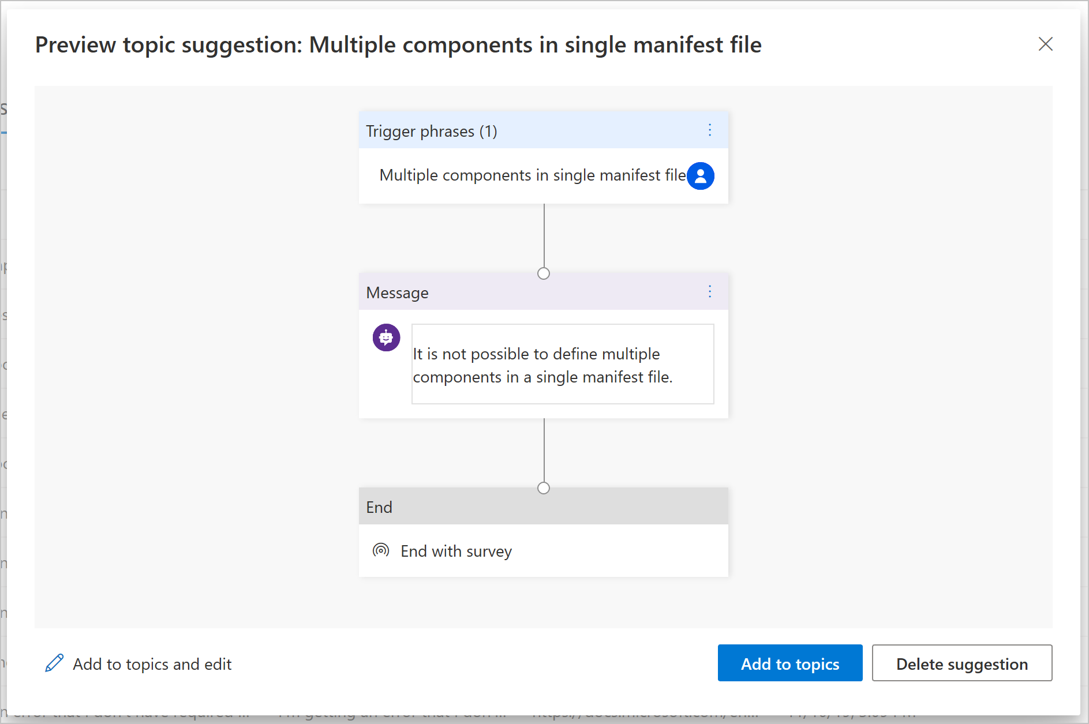Click the message text box about multiple components

coord(563,364)
